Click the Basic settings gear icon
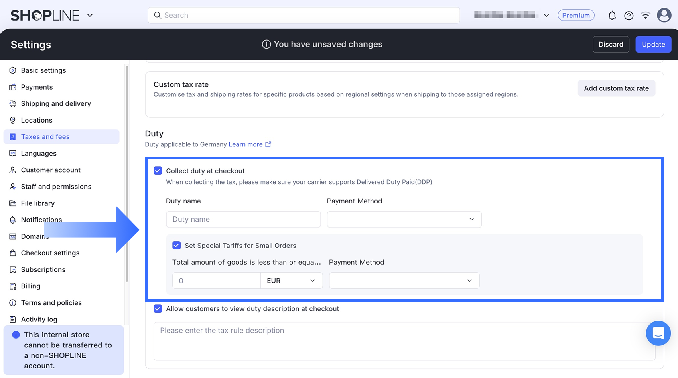This screenshot has width=678, height=378. [x=13, y=70]
